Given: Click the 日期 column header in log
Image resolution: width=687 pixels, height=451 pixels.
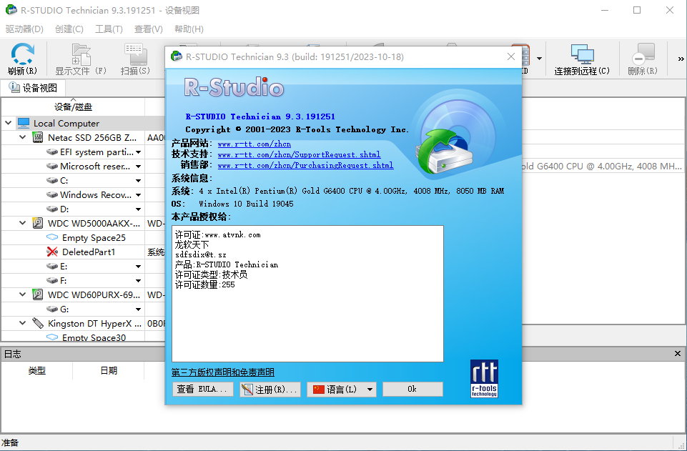Looking at the screenshot, I should tap(109, 370).
